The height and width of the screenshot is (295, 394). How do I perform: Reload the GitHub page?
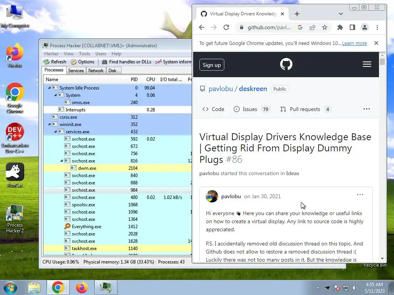click(226, 27)
